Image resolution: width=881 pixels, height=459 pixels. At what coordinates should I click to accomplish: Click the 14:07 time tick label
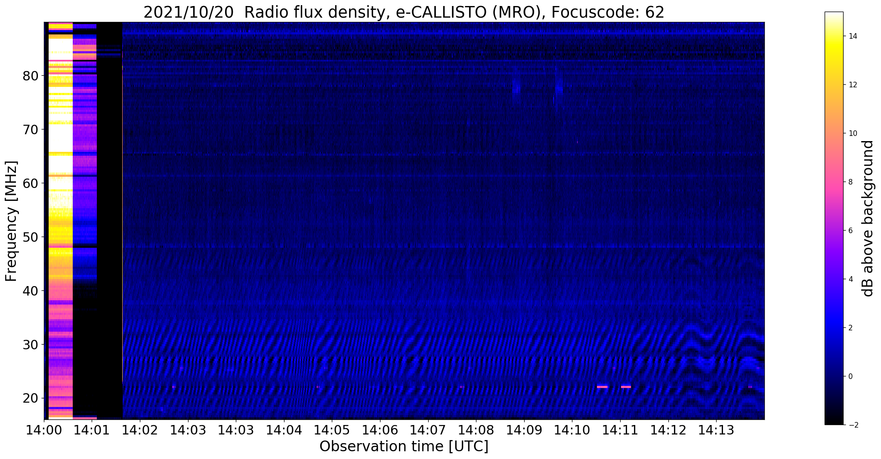point(428,429)
